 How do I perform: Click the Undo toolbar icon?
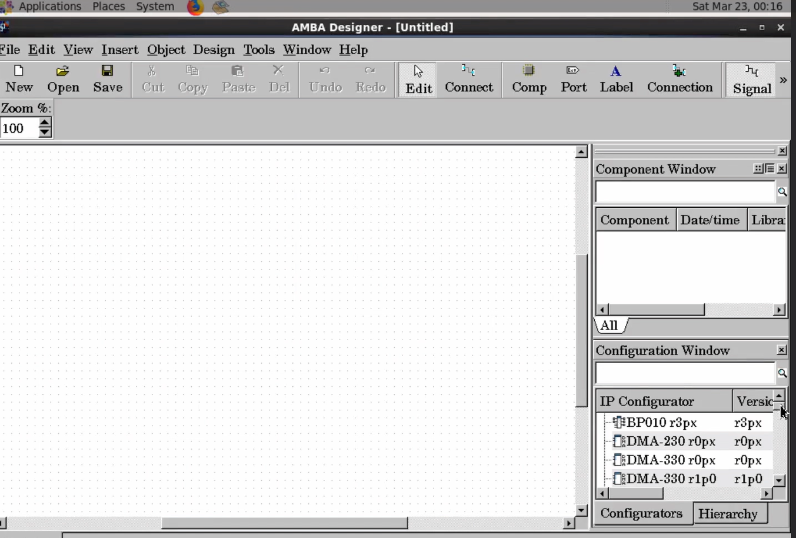pyautogui.click(x=325, y=79)
